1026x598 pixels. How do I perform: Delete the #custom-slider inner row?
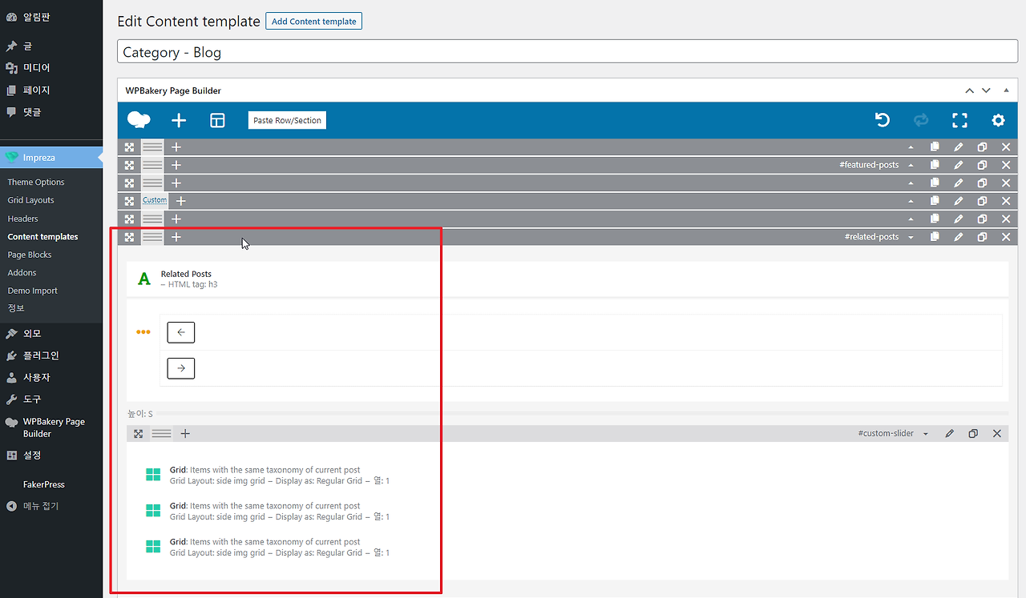pyautogui.click(x=997, y=433)
